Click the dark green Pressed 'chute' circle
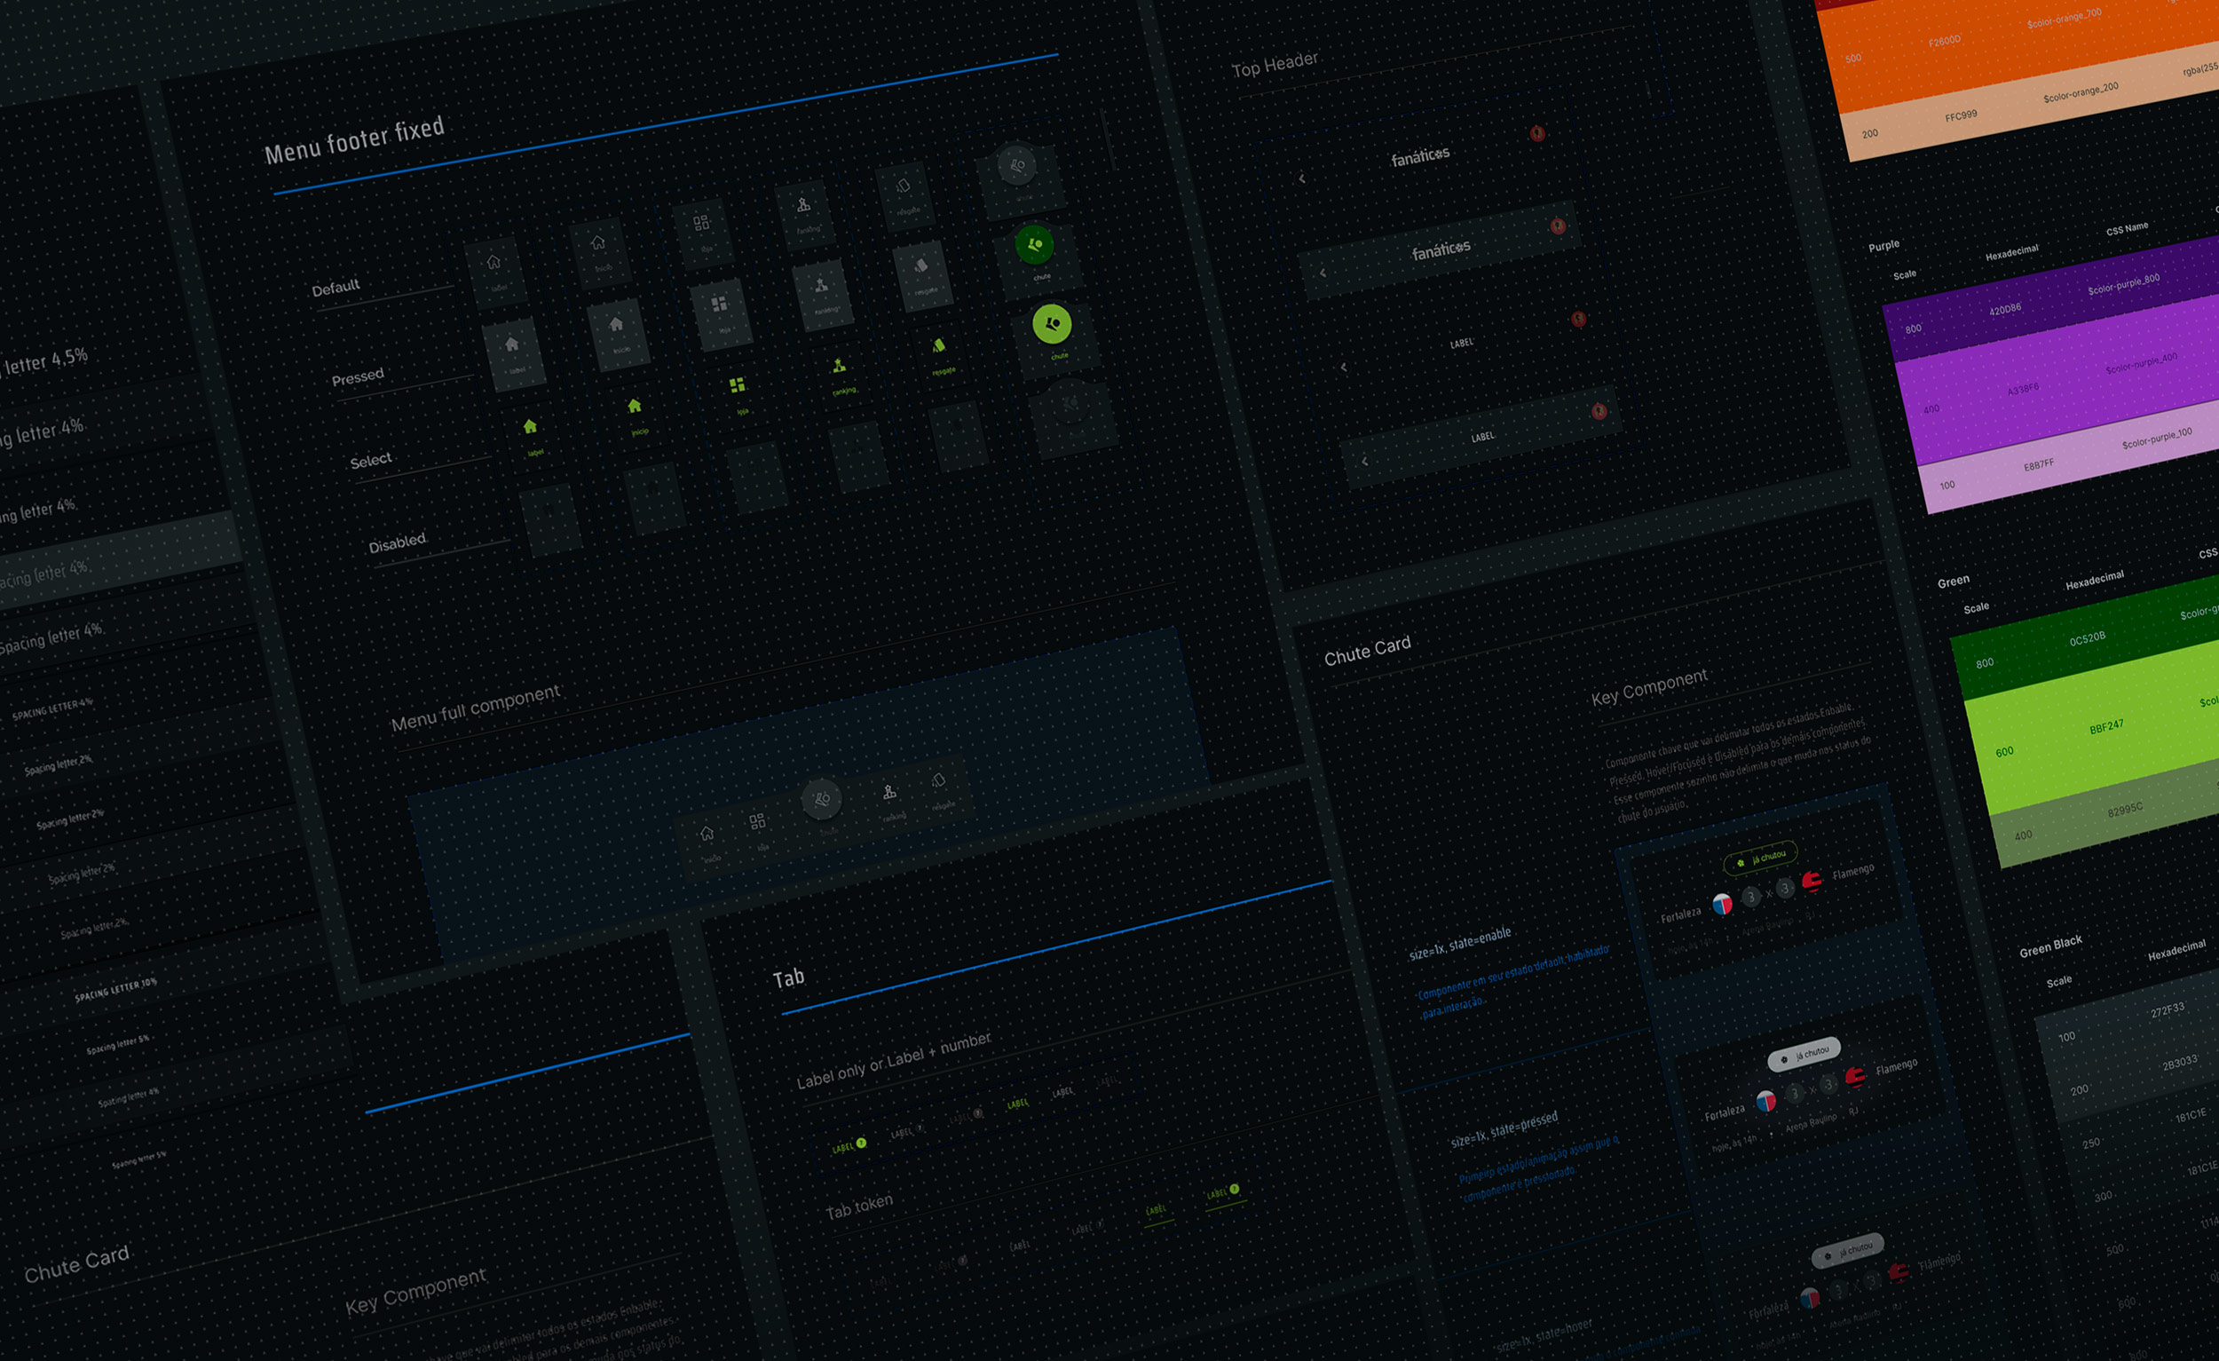The width and height of the screenshot is (2219, 1361). pos(1035,245)
